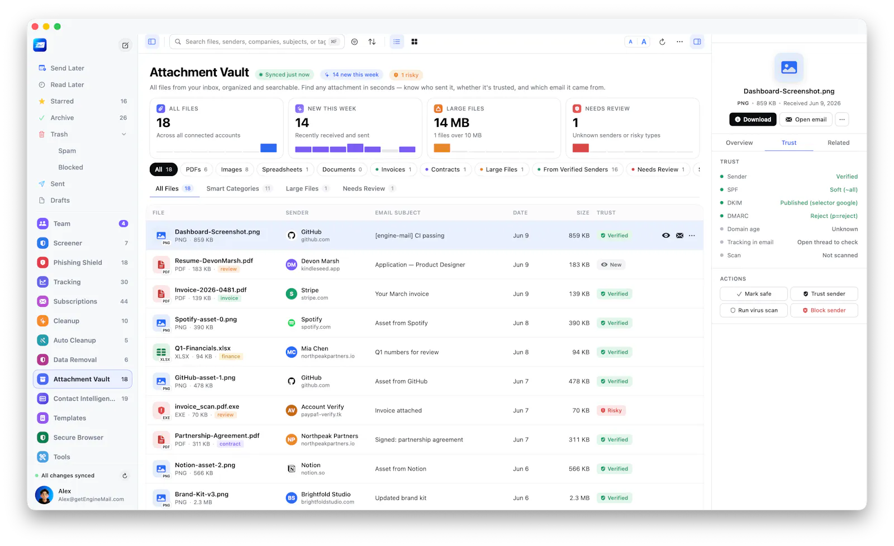Image resolution: width=894 pixels, height=546 pixels.
Task: Open Cleanup section
Action: [83, 321]
